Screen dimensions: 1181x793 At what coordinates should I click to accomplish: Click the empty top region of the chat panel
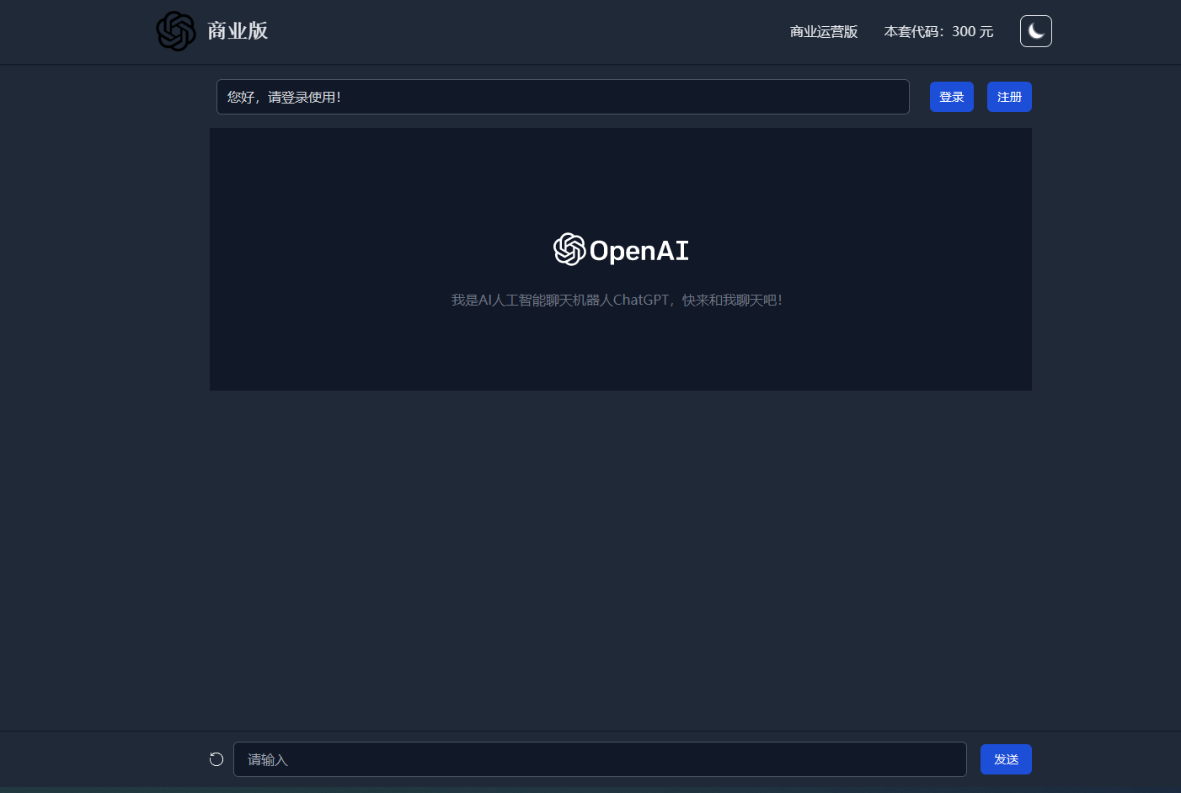pos(621,177)
